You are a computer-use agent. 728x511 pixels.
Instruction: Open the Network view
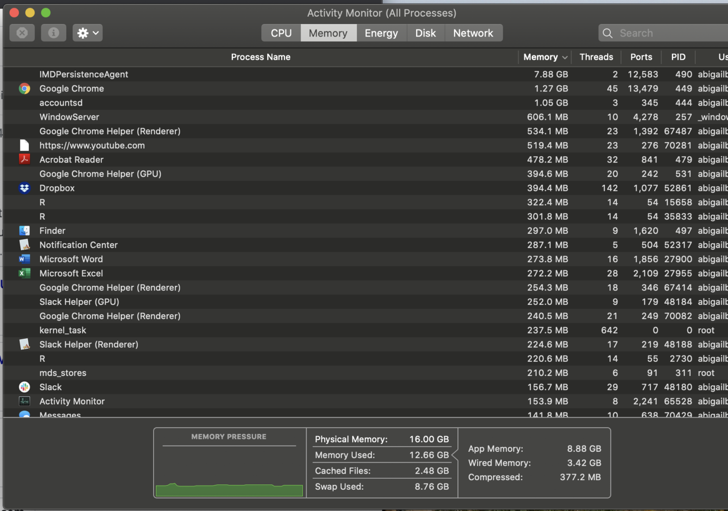tap(473, 33)
